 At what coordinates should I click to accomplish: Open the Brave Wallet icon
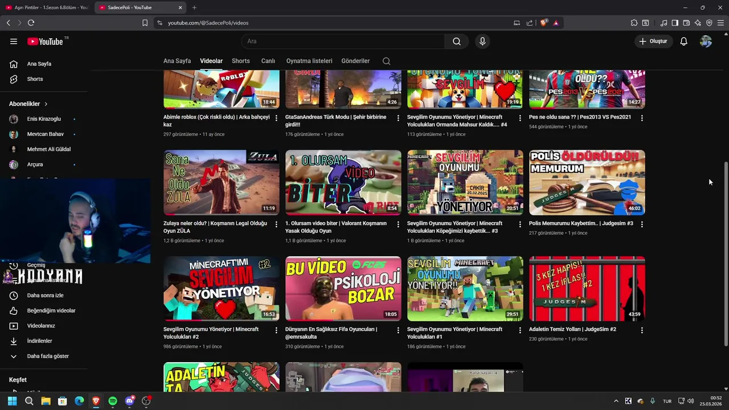tap(686, 23)
